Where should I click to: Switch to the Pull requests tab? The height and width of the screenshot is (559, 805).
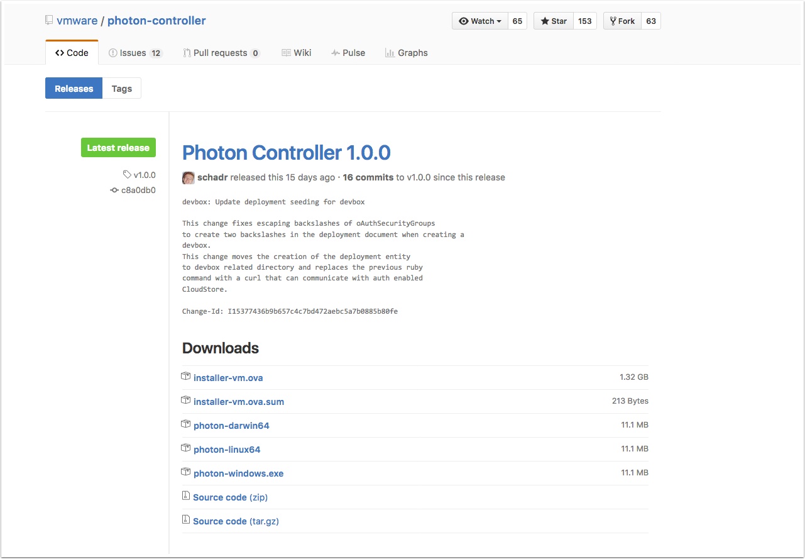tap(221, 53)
